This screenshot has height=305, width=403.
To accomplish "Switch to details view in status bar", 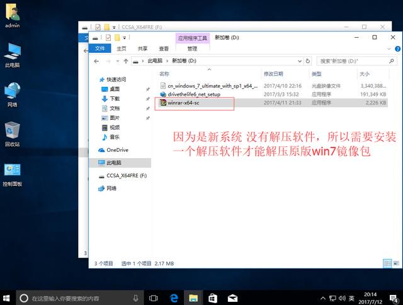I will point(387,263).
